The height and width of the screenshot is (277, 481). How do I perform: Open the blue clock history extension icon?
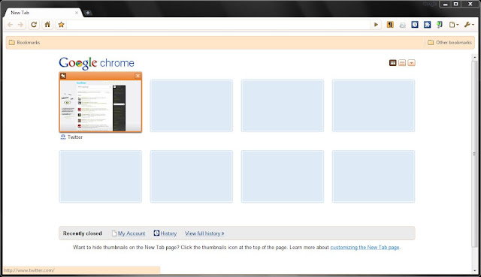pos(415,25)
